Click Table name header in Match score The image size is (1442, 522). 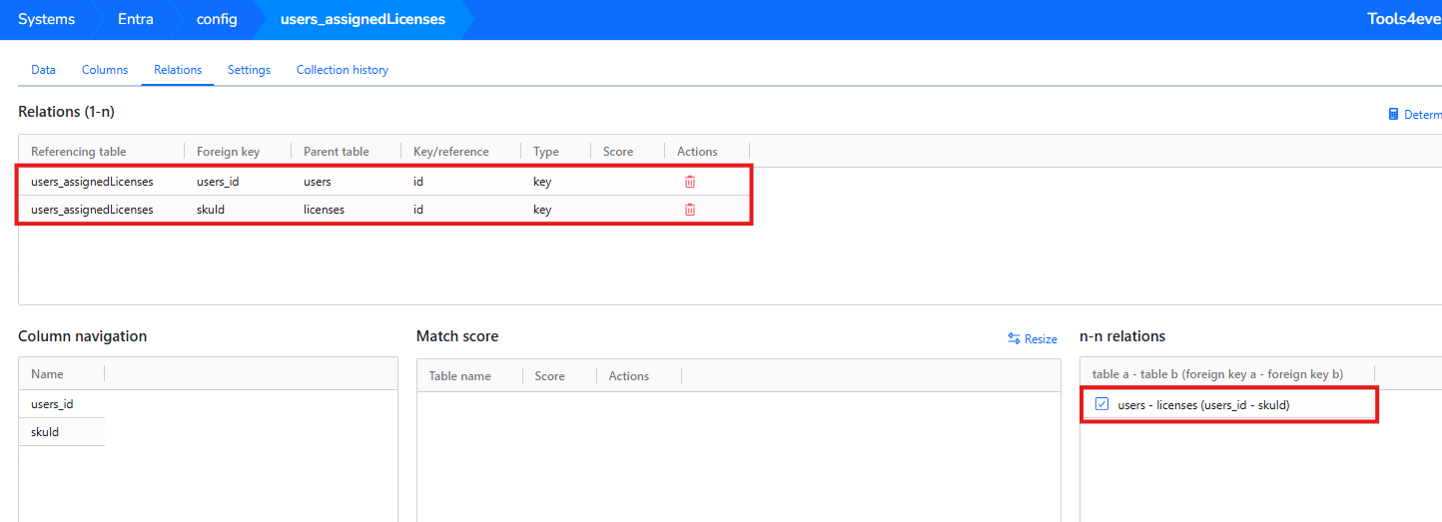click(460, 376)
